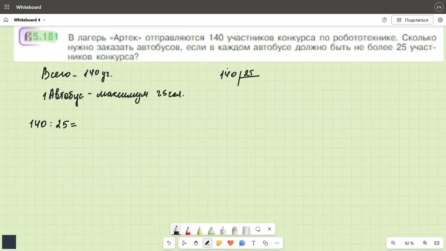Undo the last action
This screenshot has width=446, height=251.
(169, 243)
